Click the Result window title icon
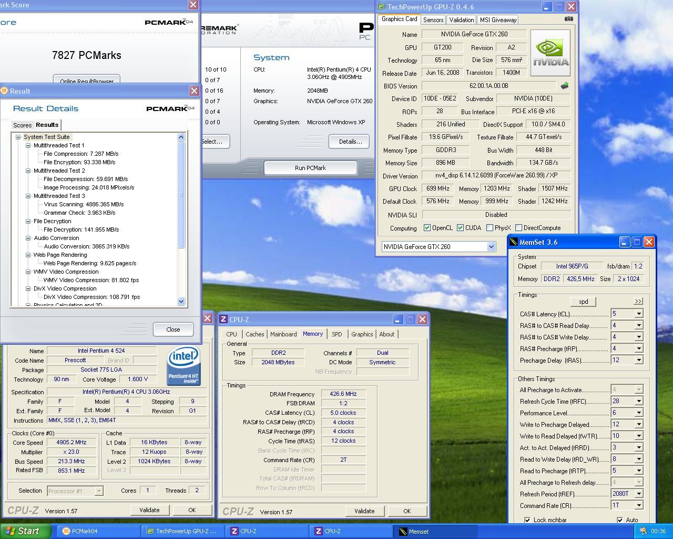Image resolution: width=673 pixels, height=539 pixels. (x=4, y=91)
